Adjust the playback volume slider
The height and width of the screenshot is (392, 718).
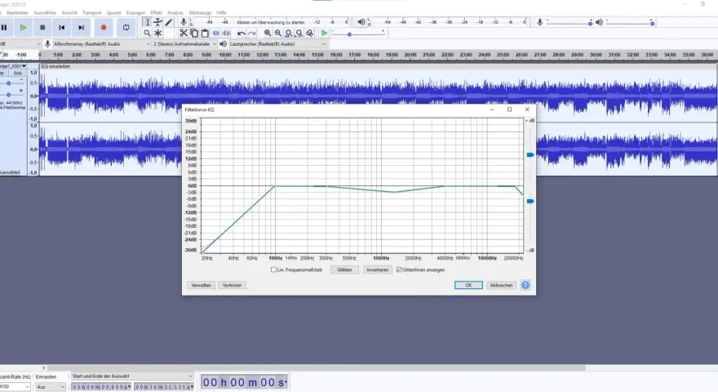(630, 22)
